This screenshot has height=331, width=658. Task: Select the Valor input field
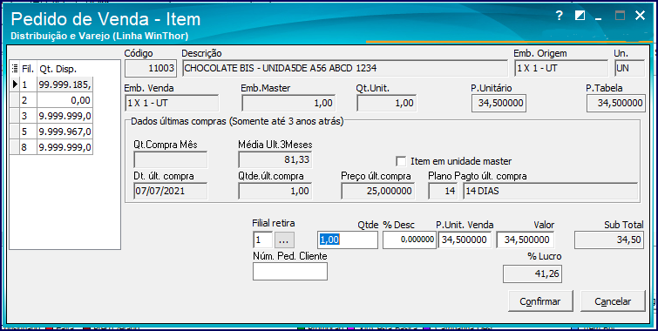click(x=525, y=240)
